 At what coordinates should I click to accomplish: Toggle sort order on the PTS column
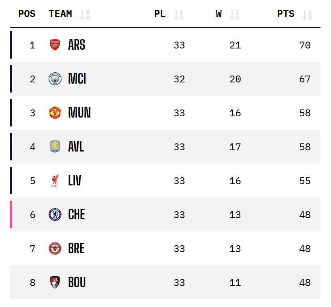(306, 13)
